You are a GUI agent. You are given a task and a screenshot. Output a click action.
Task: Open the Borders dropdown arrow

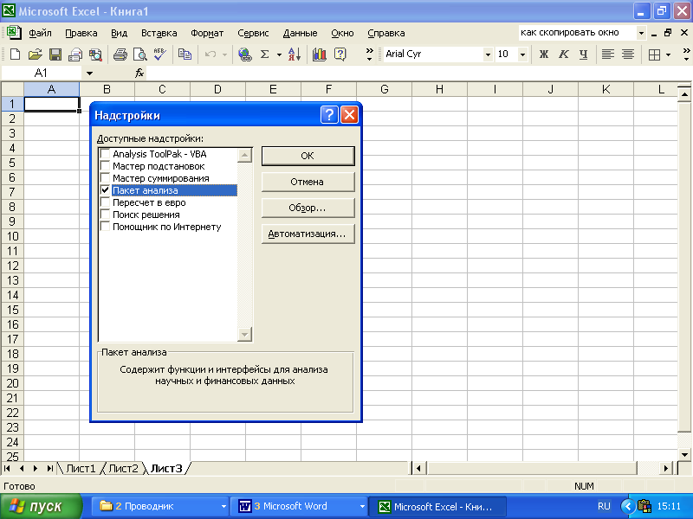(668, 54)
